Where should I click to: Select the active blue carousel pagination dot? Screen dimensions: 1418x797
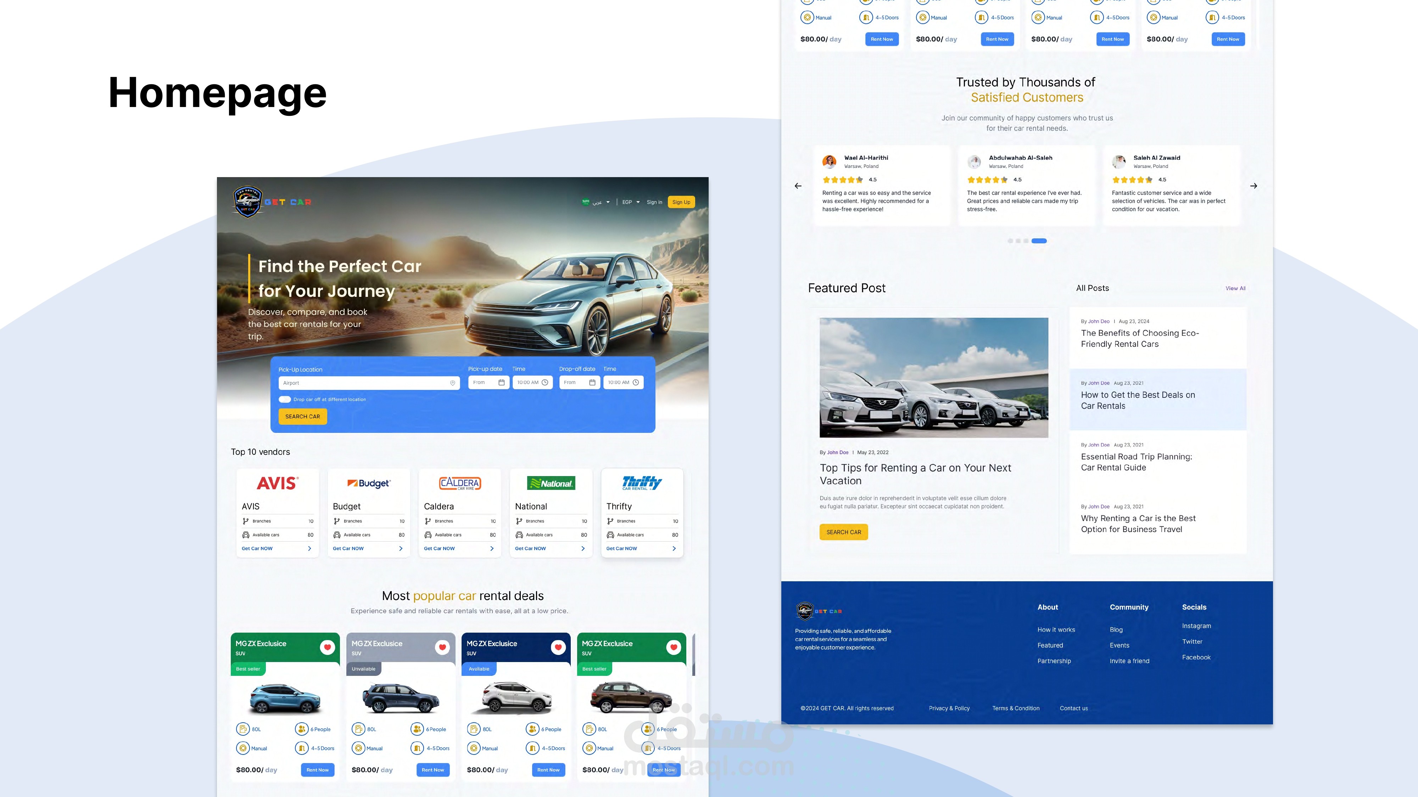[x=1039, y=241]
